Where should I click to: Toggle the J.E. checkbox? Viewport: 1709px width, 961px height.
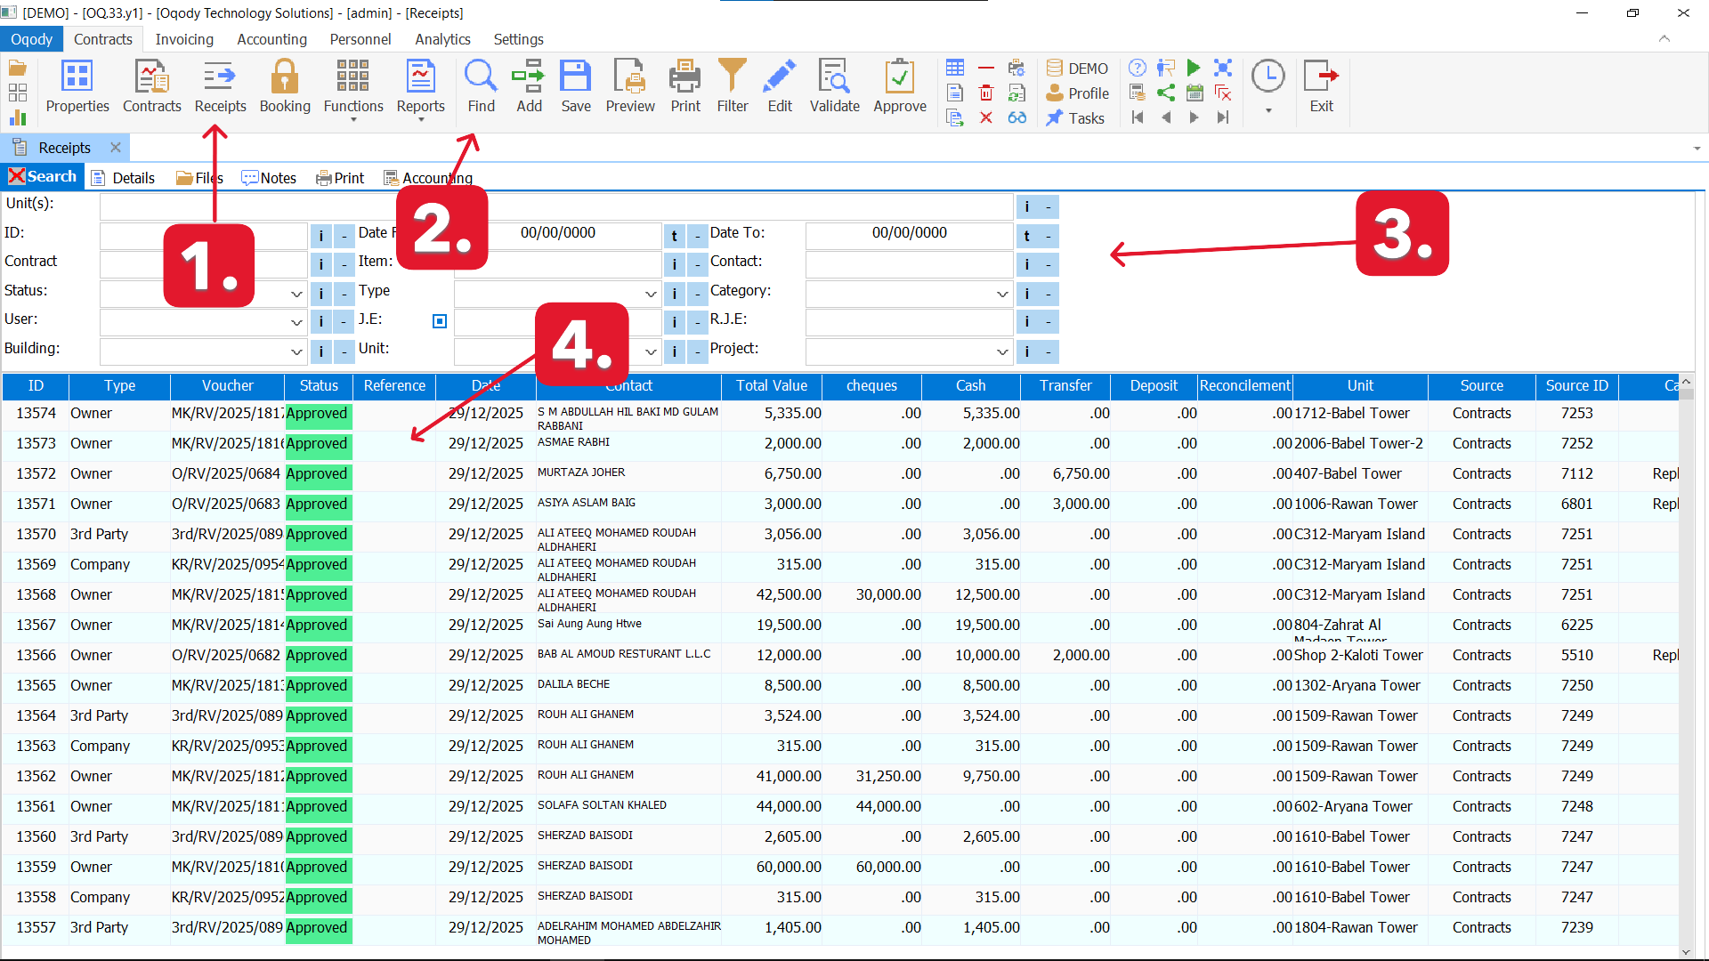[x=440, y=321]
